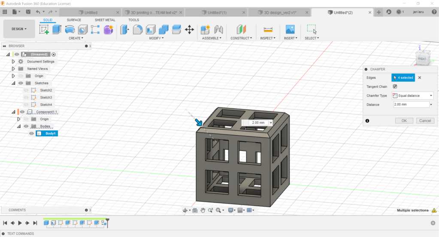Screen dimensions: 439x237
Task: Switch to the Sheet Metal tab
Action: (x=105, y=20)
